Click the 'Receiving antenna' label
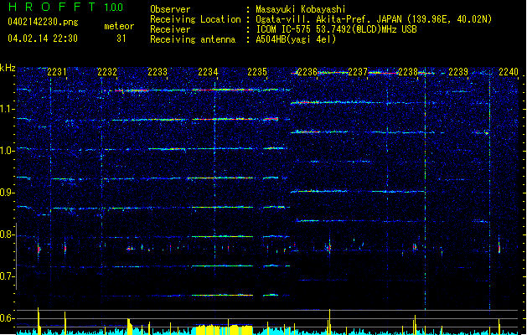The height and width of the screenshot is (335, 527). click(x=193, y=39)
